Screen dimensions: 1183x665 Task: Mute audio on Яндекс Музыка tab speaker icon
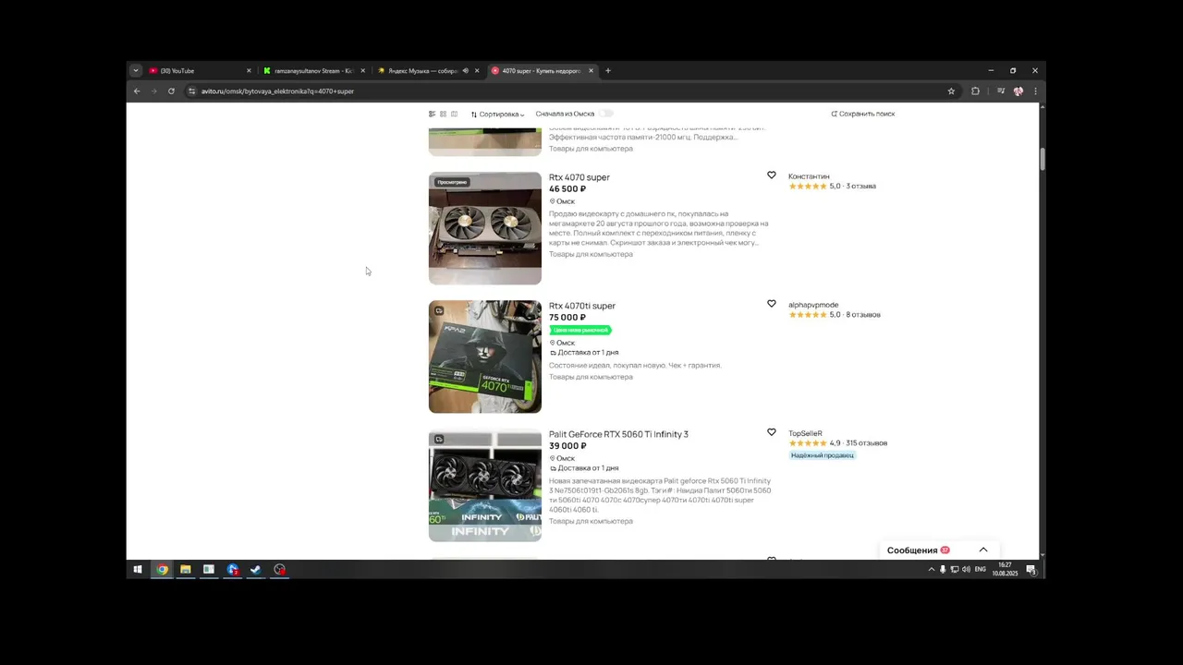click(465, 71)
